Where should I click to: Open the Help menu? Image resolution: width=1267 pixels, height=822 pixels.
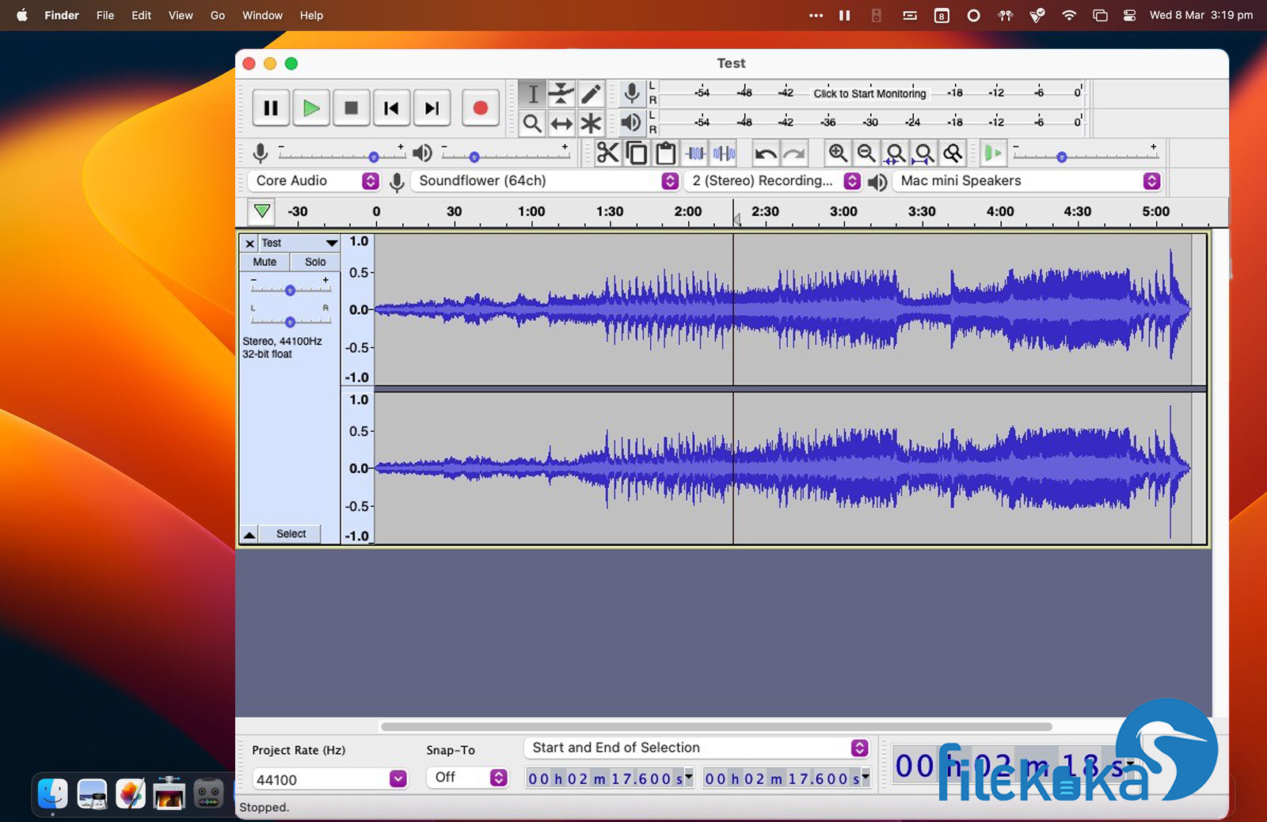[311, 15]
